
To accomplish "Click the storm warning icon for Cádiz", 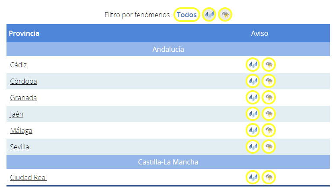I will 269,64.
